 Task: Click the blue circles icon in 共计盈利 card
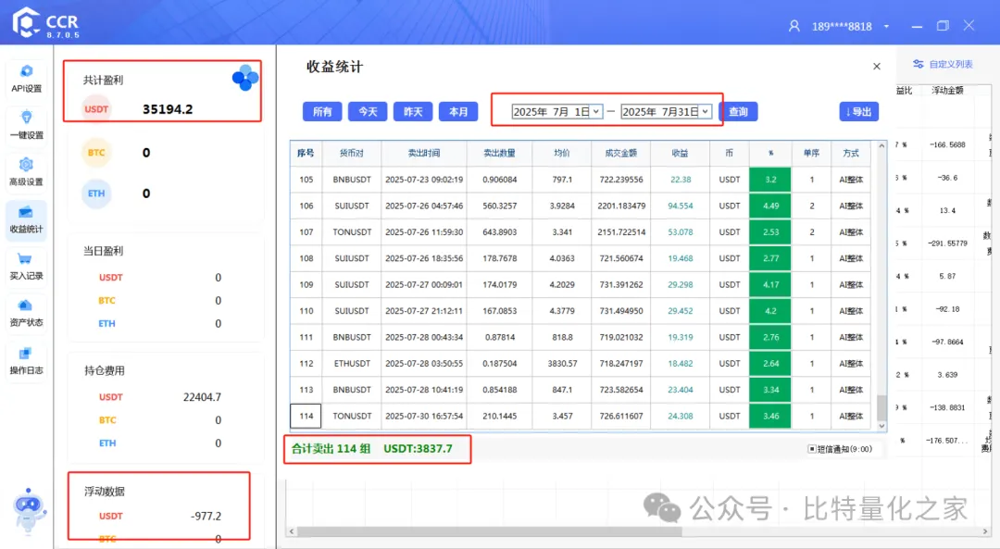coord(245,78)
